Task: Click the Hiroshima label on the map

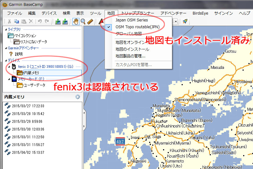Action: point(243,82)
